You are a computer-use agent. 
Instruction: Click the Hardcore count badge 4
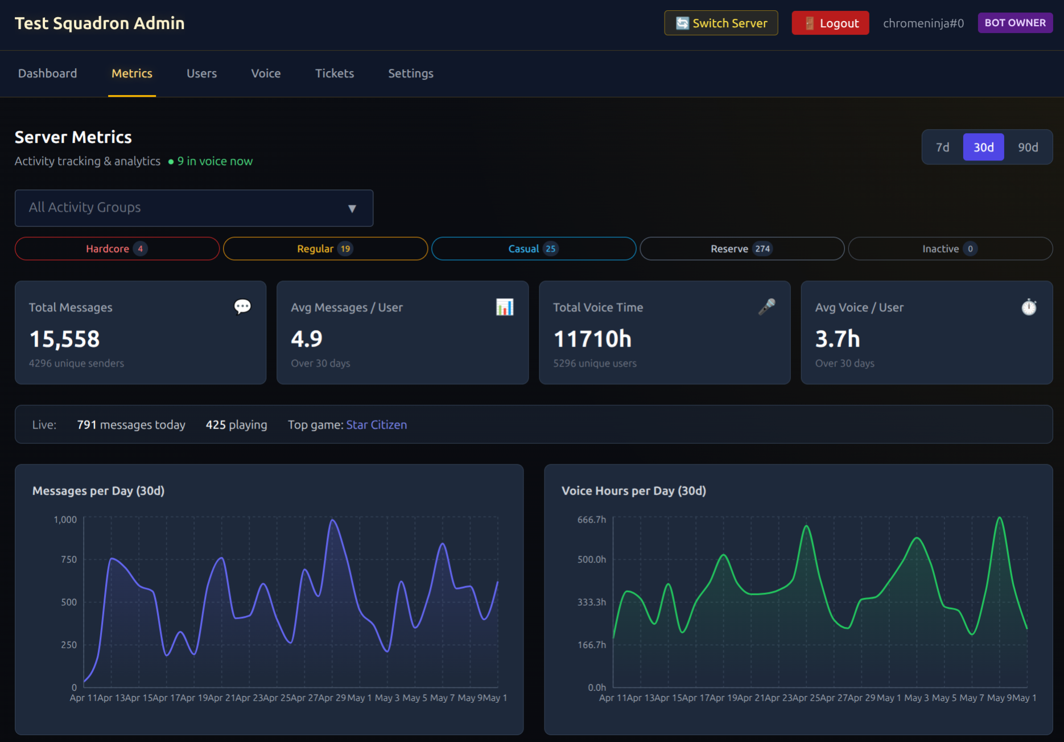point(140,249)
